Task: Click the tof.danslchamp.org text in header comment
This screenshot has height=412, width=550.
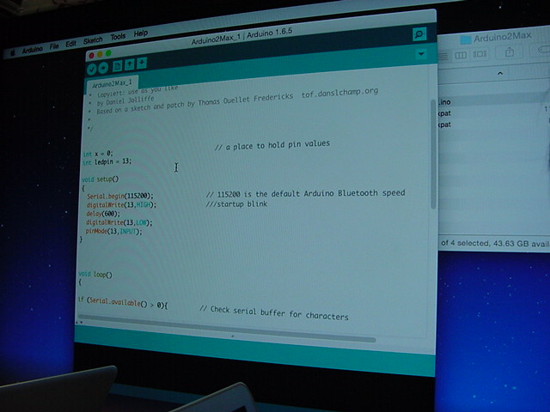Action: pyautogui.click(x=340, y=93)
